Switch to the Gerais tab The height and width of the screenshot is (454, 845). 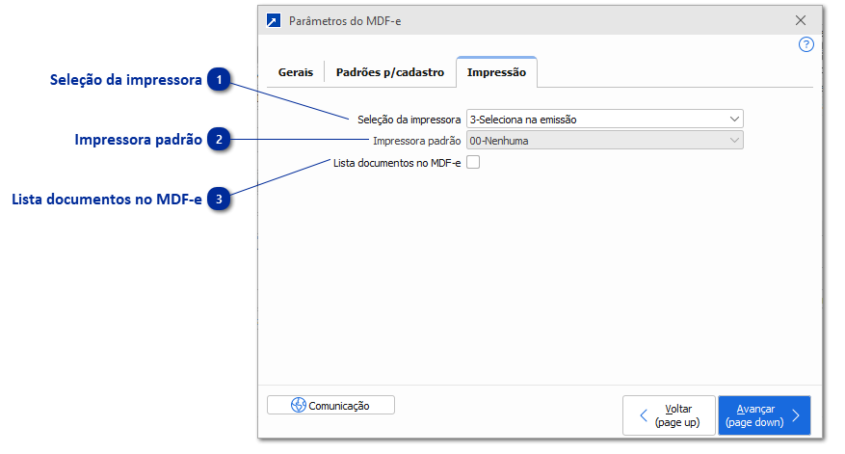click(295, 72)
